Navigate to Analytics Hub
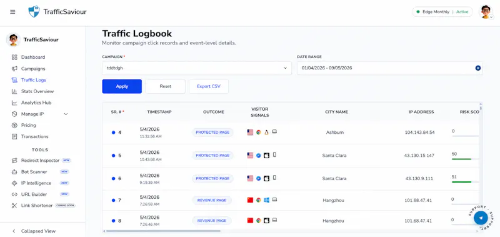The height and width of the screenshot is (237, 500). coord(36,103)
